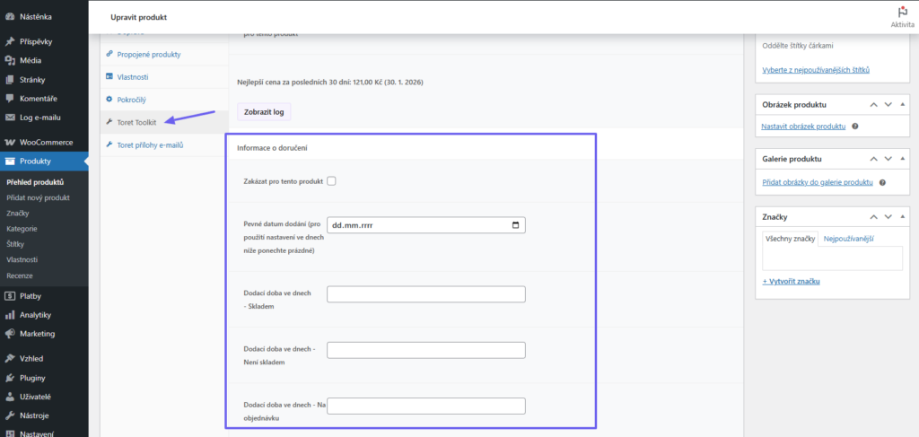Screen dimensions: 919x437
Task: Open Vlastnosti item in Produkty submenu
Action: point(22,259)
